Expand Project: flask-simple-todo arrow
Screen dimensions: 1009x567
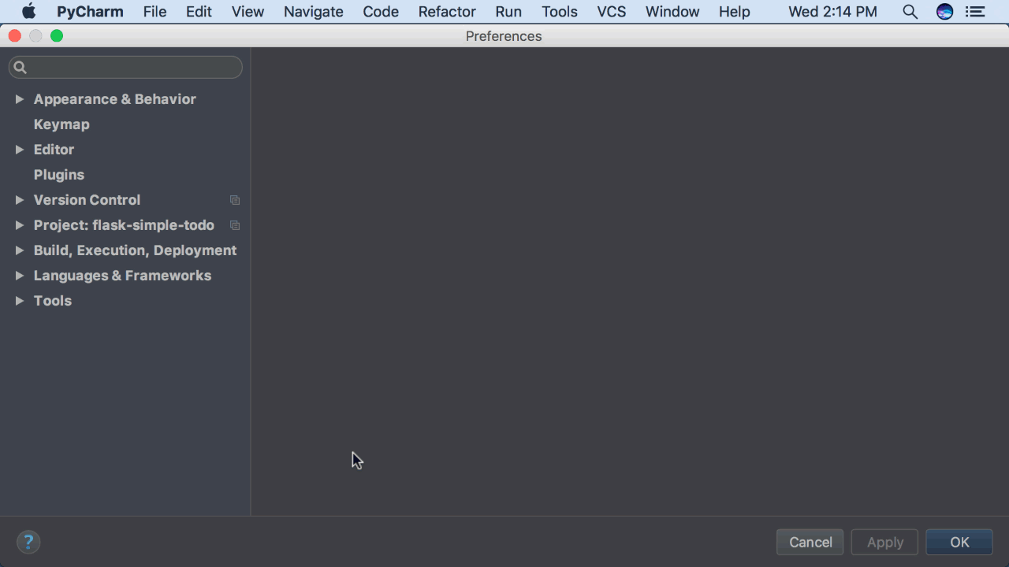[x=20, y=225]
